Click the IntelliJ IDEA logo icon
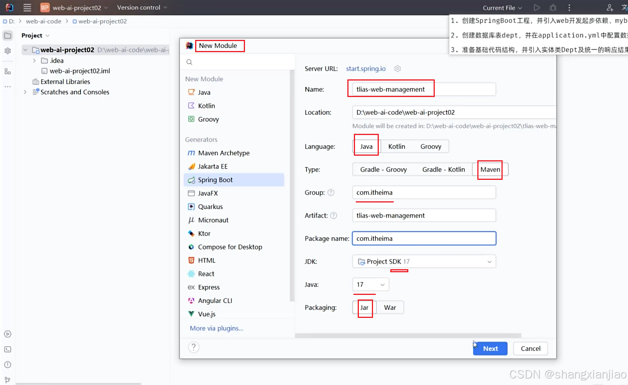The image size is (628, 385). point(9,7)
